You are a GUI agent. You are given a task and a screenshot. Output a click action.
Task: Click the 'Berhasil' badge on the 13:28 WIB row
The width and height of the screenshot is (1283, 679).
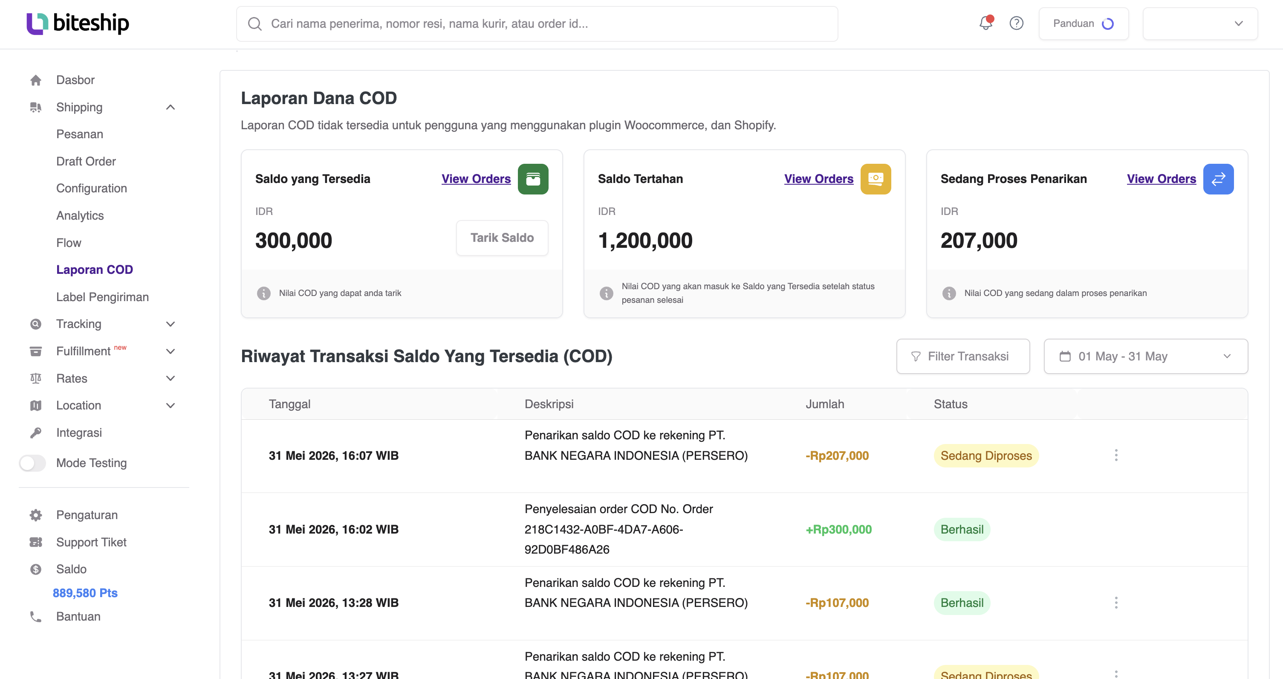click(962, 603)
